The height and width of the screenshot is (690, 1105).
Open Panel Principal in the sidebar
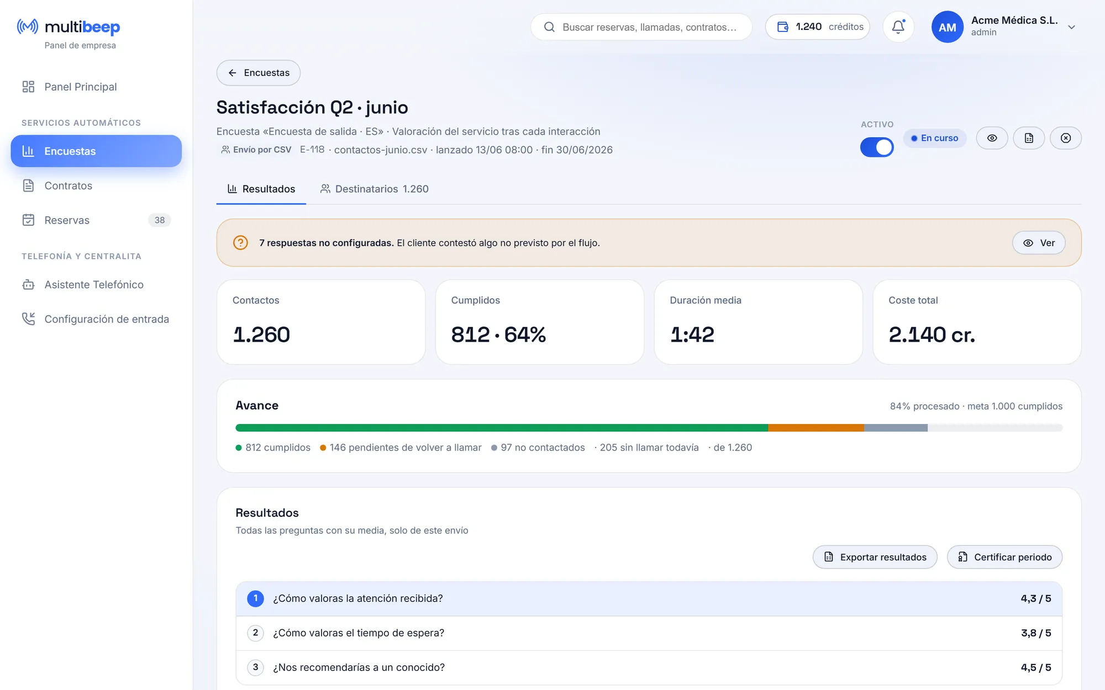tap(96, 87)
